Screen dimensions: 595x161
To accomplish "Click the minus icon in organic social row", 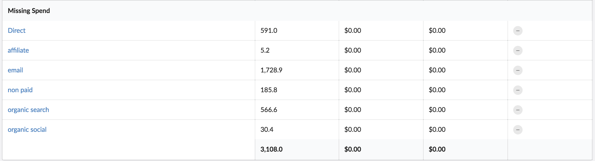I will coord(518,130).
